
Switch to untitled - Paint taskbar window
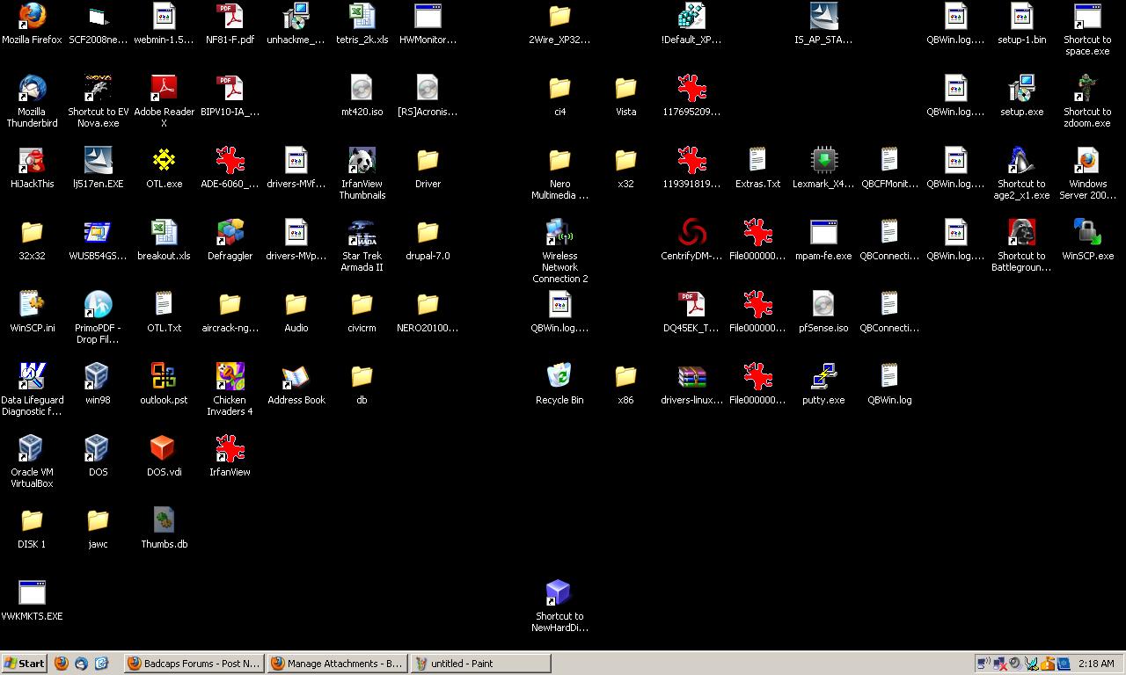point(480,664)
